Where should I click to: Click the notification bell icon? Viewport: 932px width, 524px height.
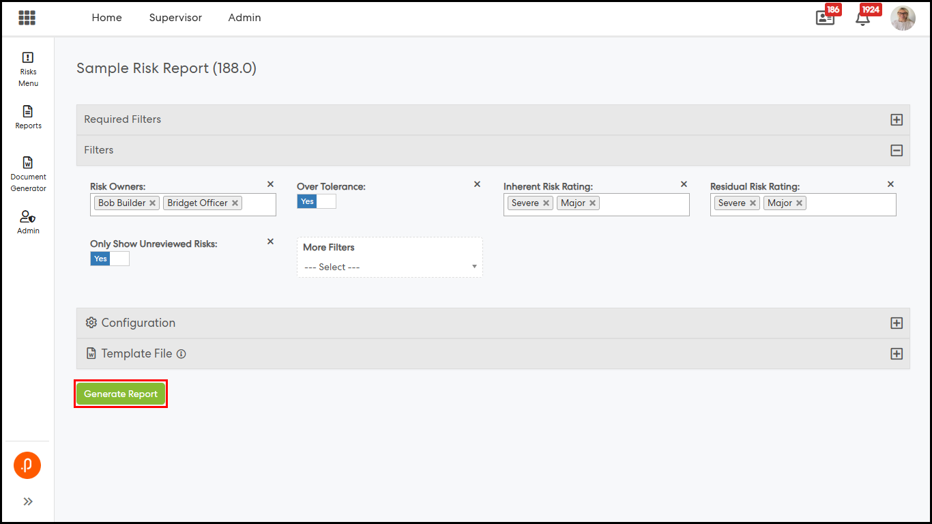(x=862, y=18)
